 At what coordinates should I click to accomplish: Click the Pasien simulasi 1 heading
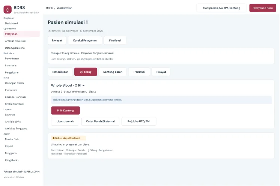[68, 22]
